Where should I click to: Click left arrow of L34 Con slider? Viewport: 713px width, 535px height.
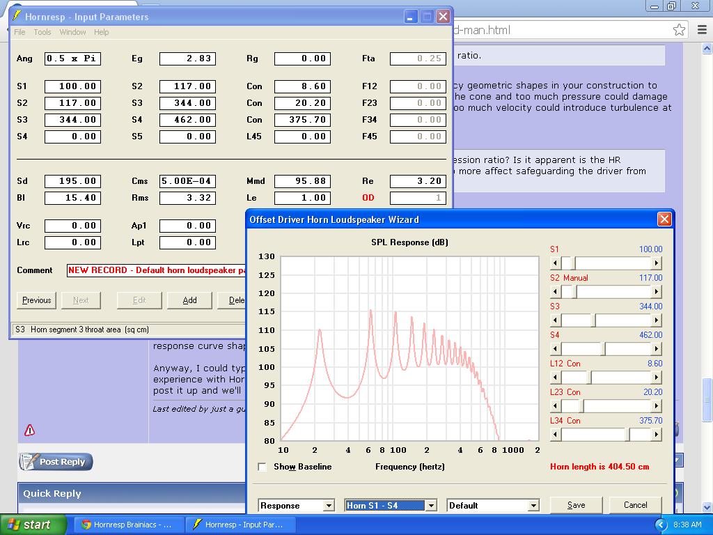tap(555, 435)
